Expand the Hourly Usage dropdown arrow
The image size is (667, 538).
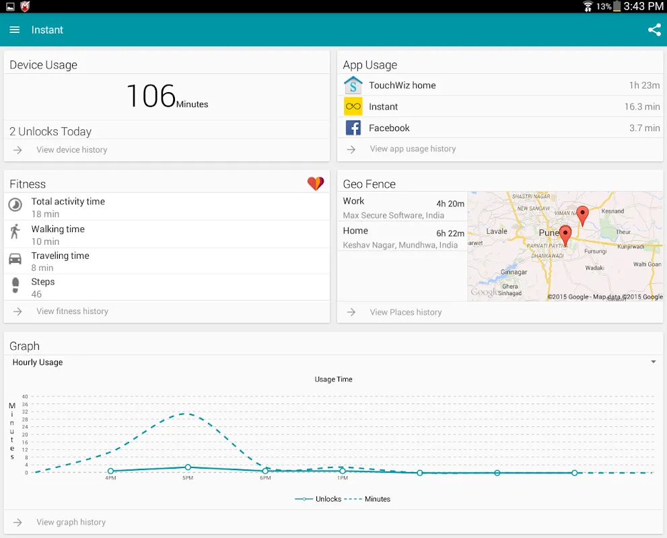(x=654, y=362)
